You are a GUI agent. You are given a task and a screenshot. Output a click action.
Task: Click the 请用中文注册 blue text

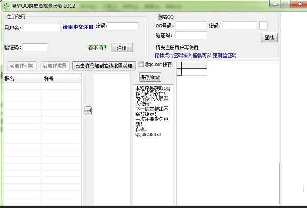point(78,27)
